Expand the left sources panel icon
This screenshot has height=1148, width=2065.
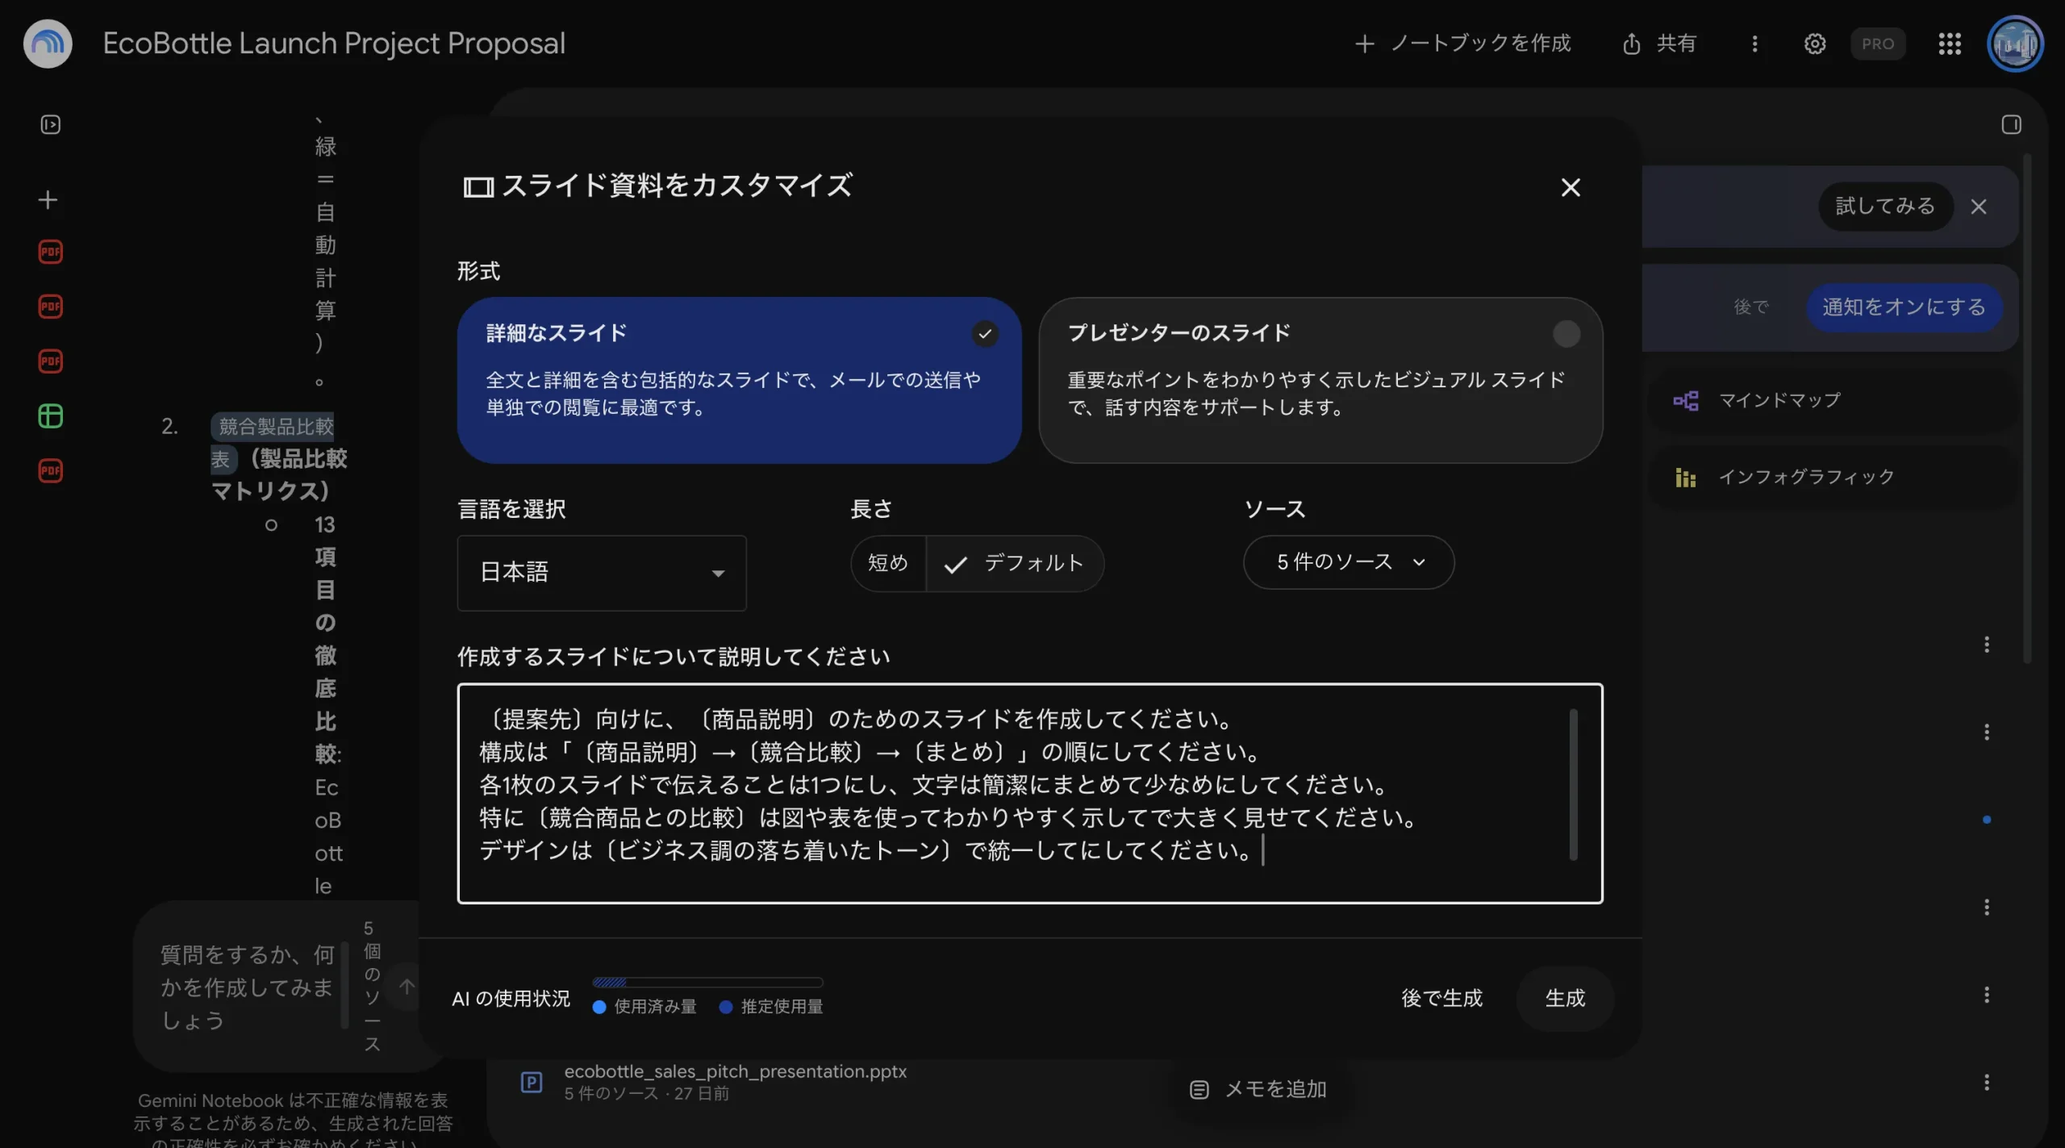(x=50, y=124)
